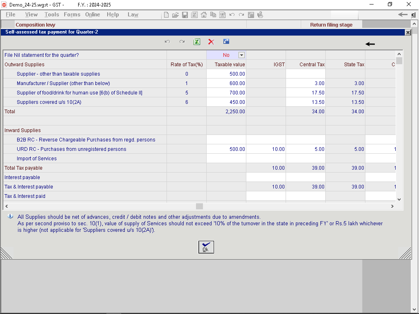
Task: Open the Forms menu
Action: click(72, 15)
